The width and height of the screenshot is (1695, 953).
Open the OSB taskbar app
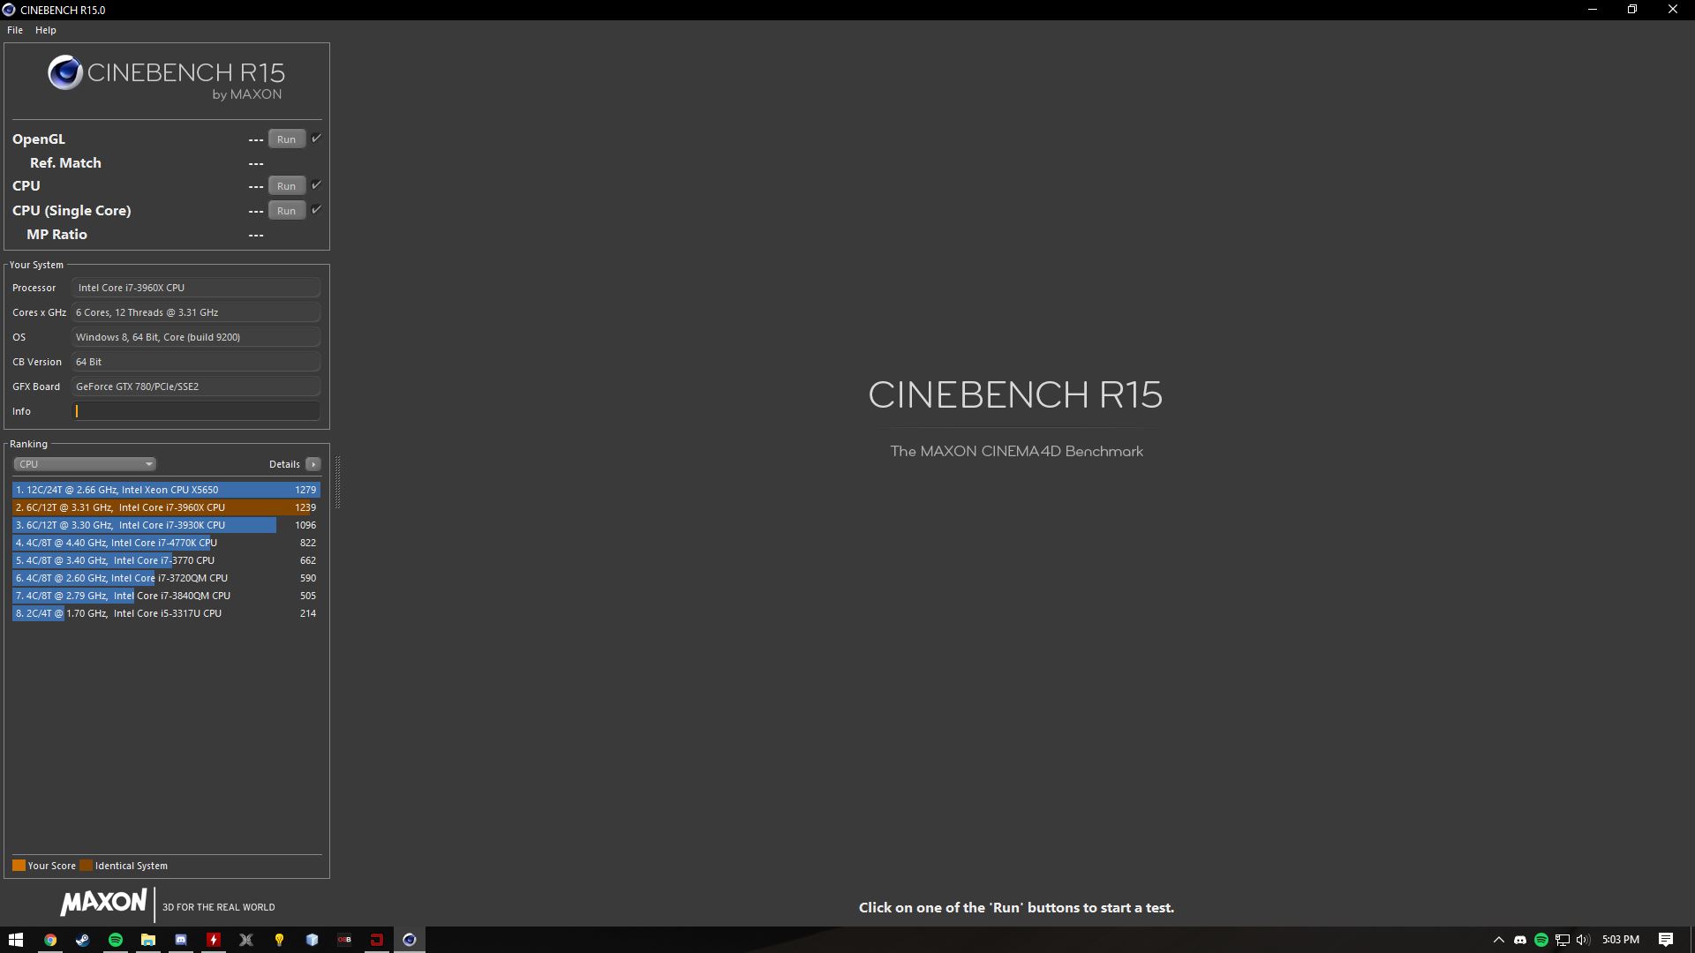(x=344, y=940)
